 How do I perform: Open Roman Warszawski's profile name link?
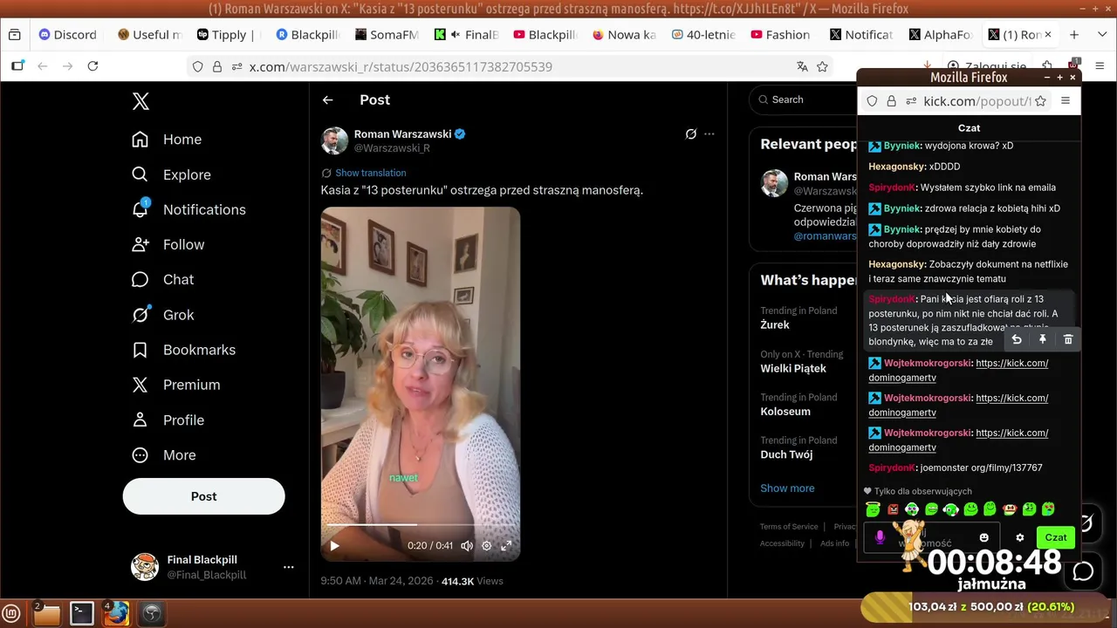[402, 133]
